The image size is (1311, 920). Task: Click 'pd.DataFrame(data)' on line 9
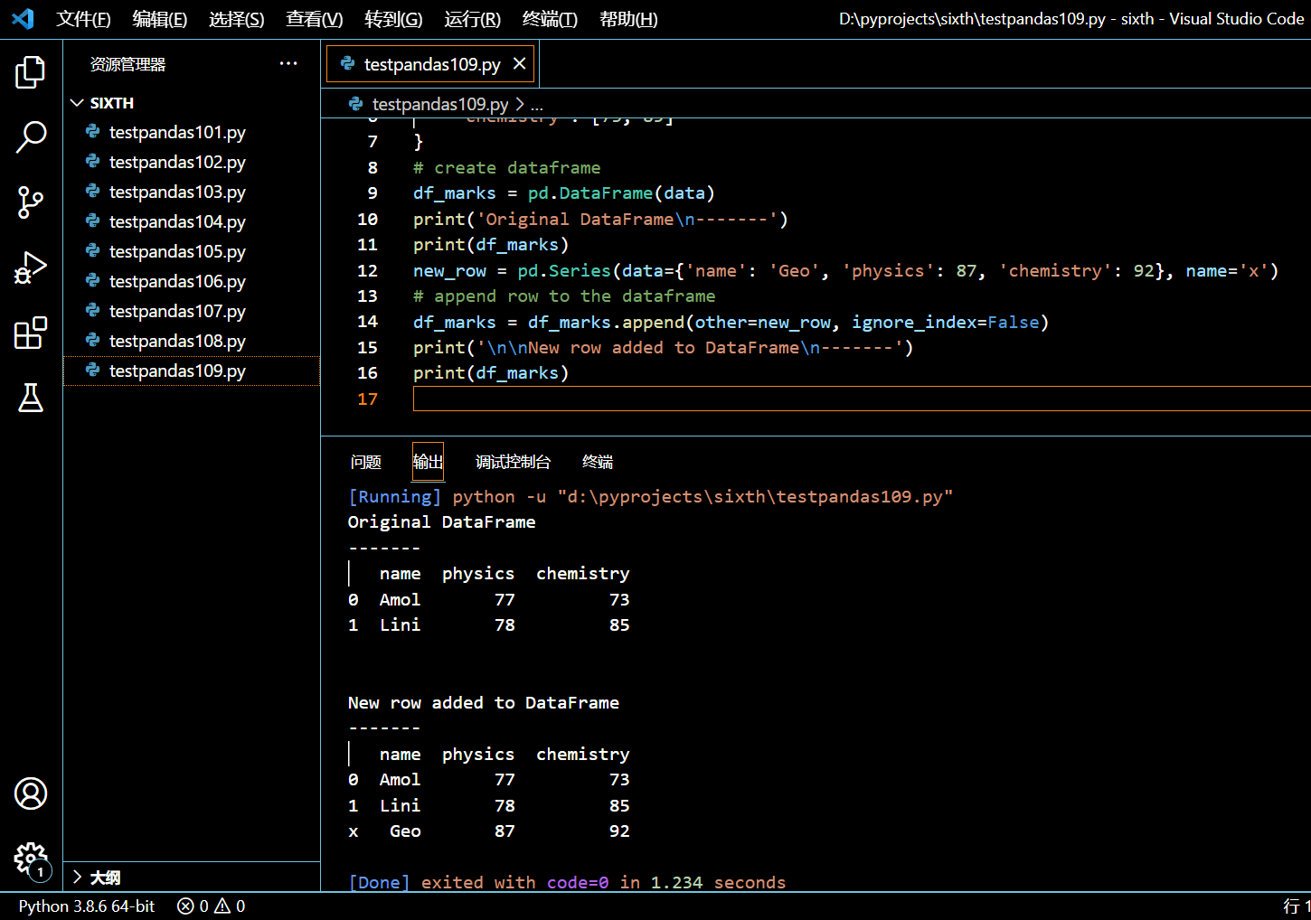(621, 192)
